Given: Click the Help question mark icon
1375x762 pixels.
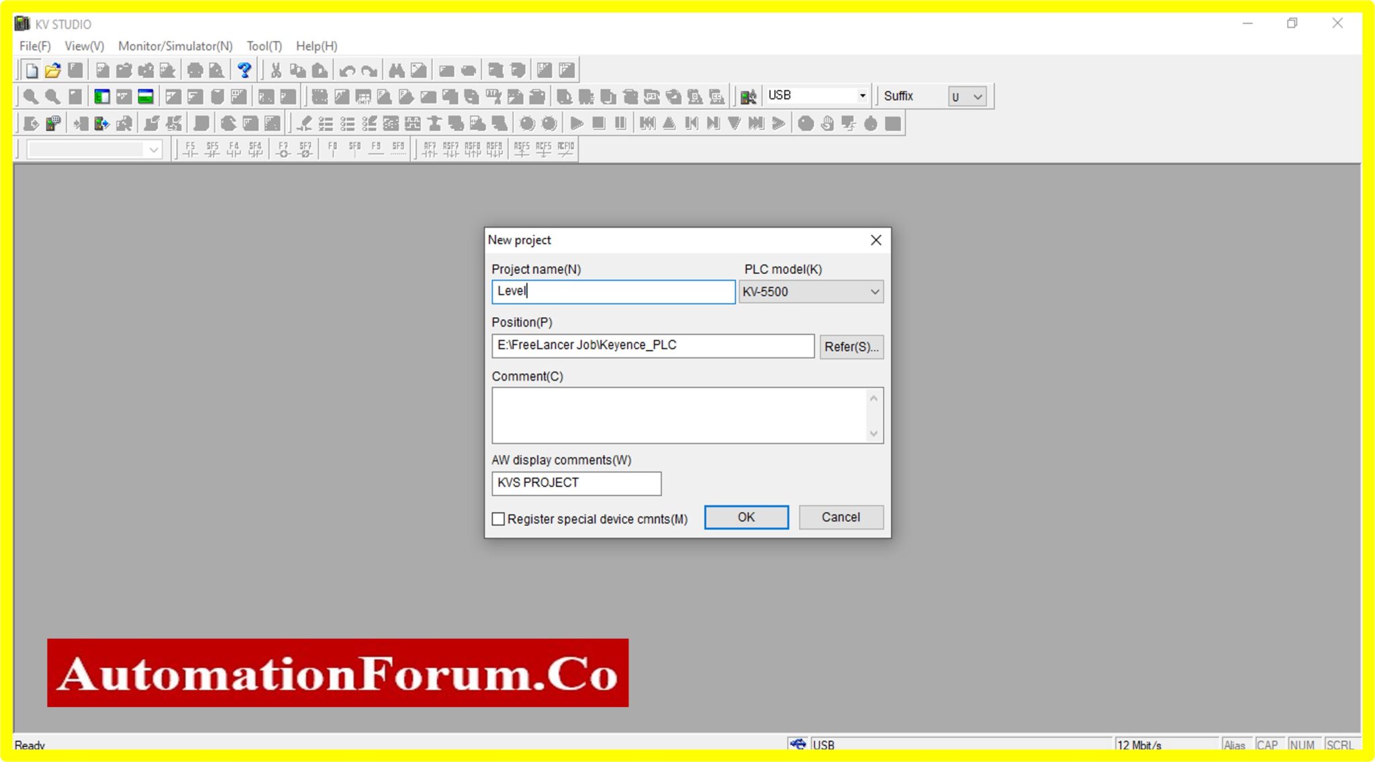Looking at the screenshot, I should 244,70.
